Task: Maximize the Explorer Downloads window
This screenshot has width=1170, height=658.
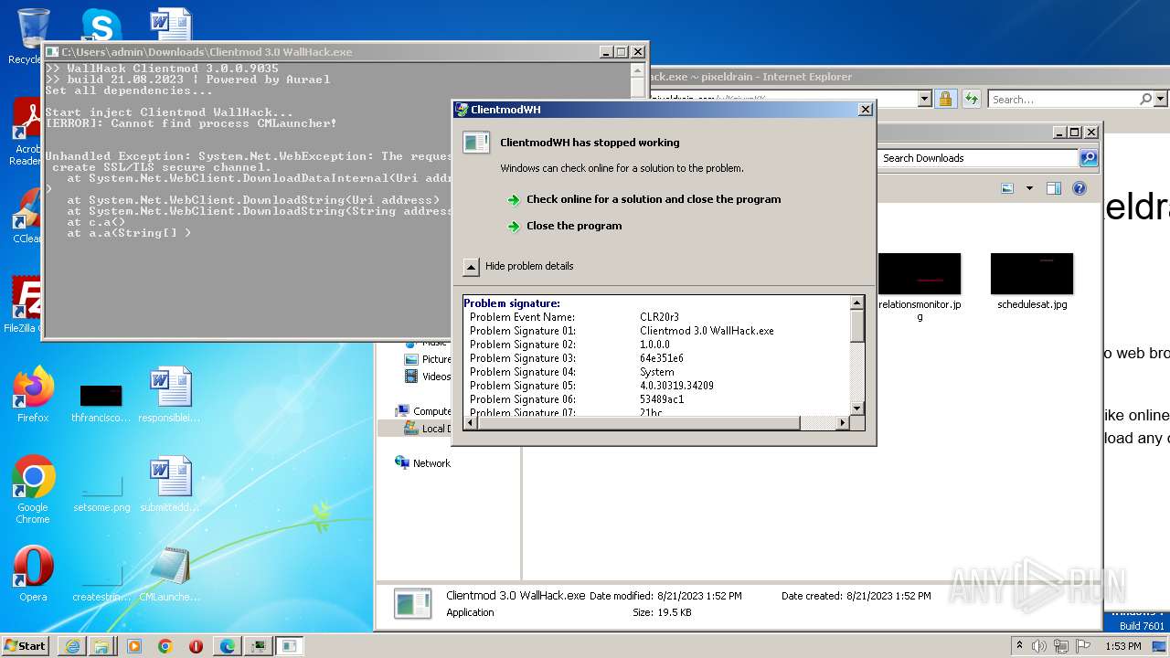Action: pyautogui.click(x=1075, y=133)
